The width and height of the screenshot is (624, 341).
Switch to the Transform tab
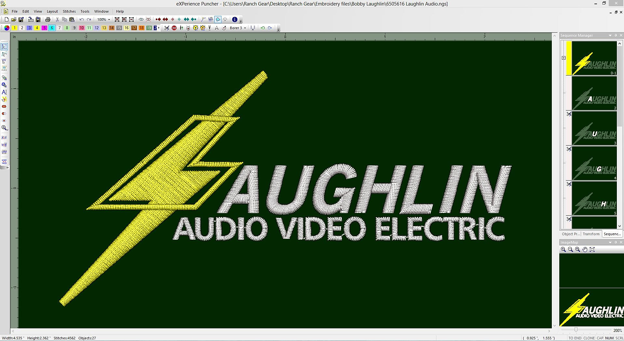[591, 234]
